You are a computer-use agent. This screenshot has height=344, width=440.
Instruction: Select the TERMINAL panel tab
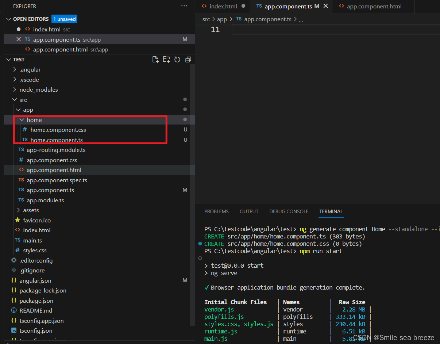[331, 211]
